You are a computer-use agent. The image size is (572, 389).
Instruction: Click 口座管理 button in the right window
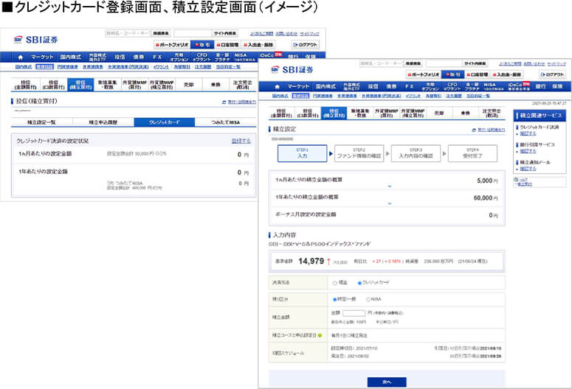478,74
